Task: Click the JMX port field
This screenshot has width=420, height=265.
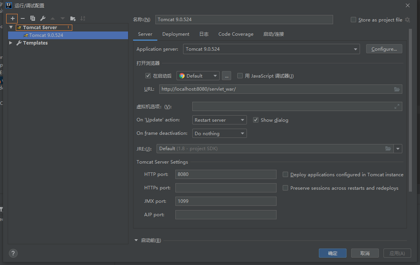Action: pyautogui.click(x=226, y=201)
